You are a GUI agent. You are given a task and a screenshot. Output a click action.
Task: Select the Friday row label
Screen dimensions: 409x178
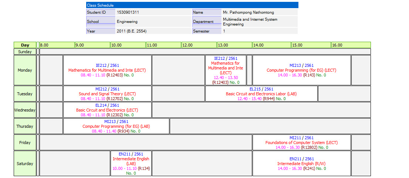click(x=25, y=143)
